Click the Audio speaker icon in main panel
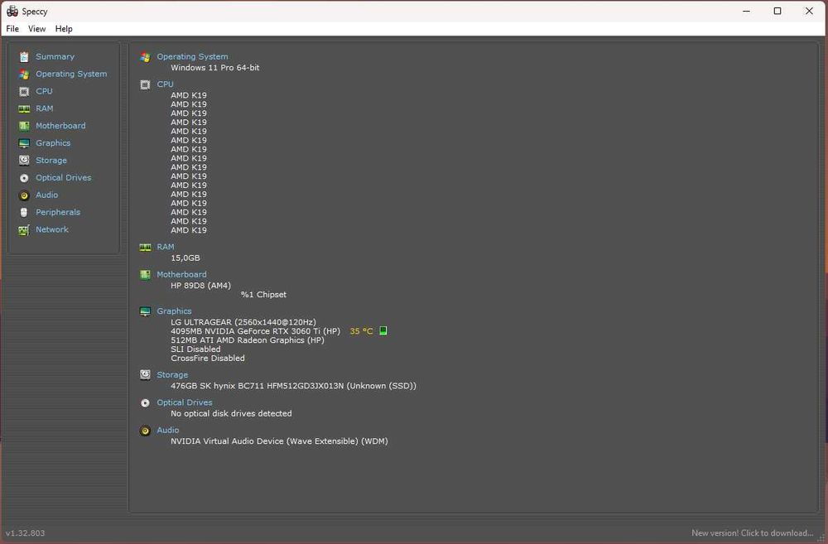This screenshot has width=828, height=544. click(145, 431)
